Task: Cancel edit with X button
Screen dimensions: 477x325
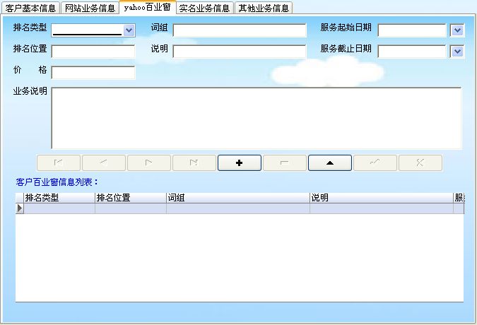Action: [420, 162]
